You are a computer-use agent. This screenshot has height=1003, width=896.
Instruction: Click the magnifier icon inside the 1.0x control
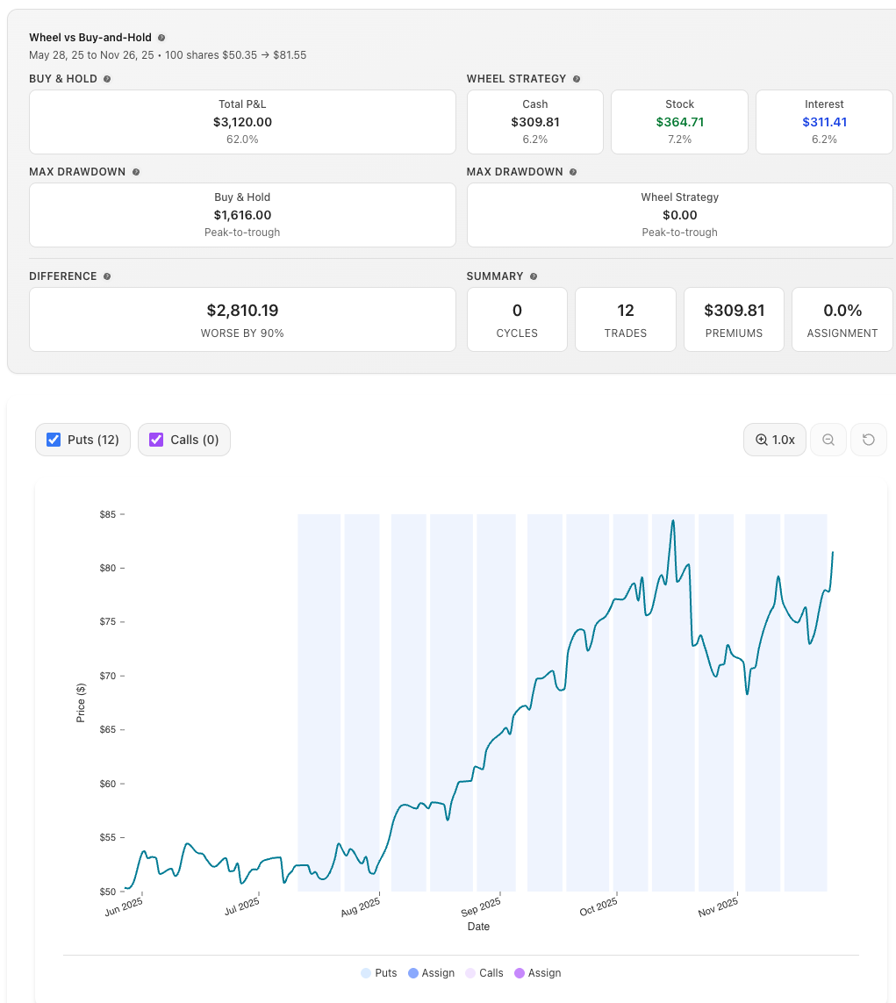(760, 440)
